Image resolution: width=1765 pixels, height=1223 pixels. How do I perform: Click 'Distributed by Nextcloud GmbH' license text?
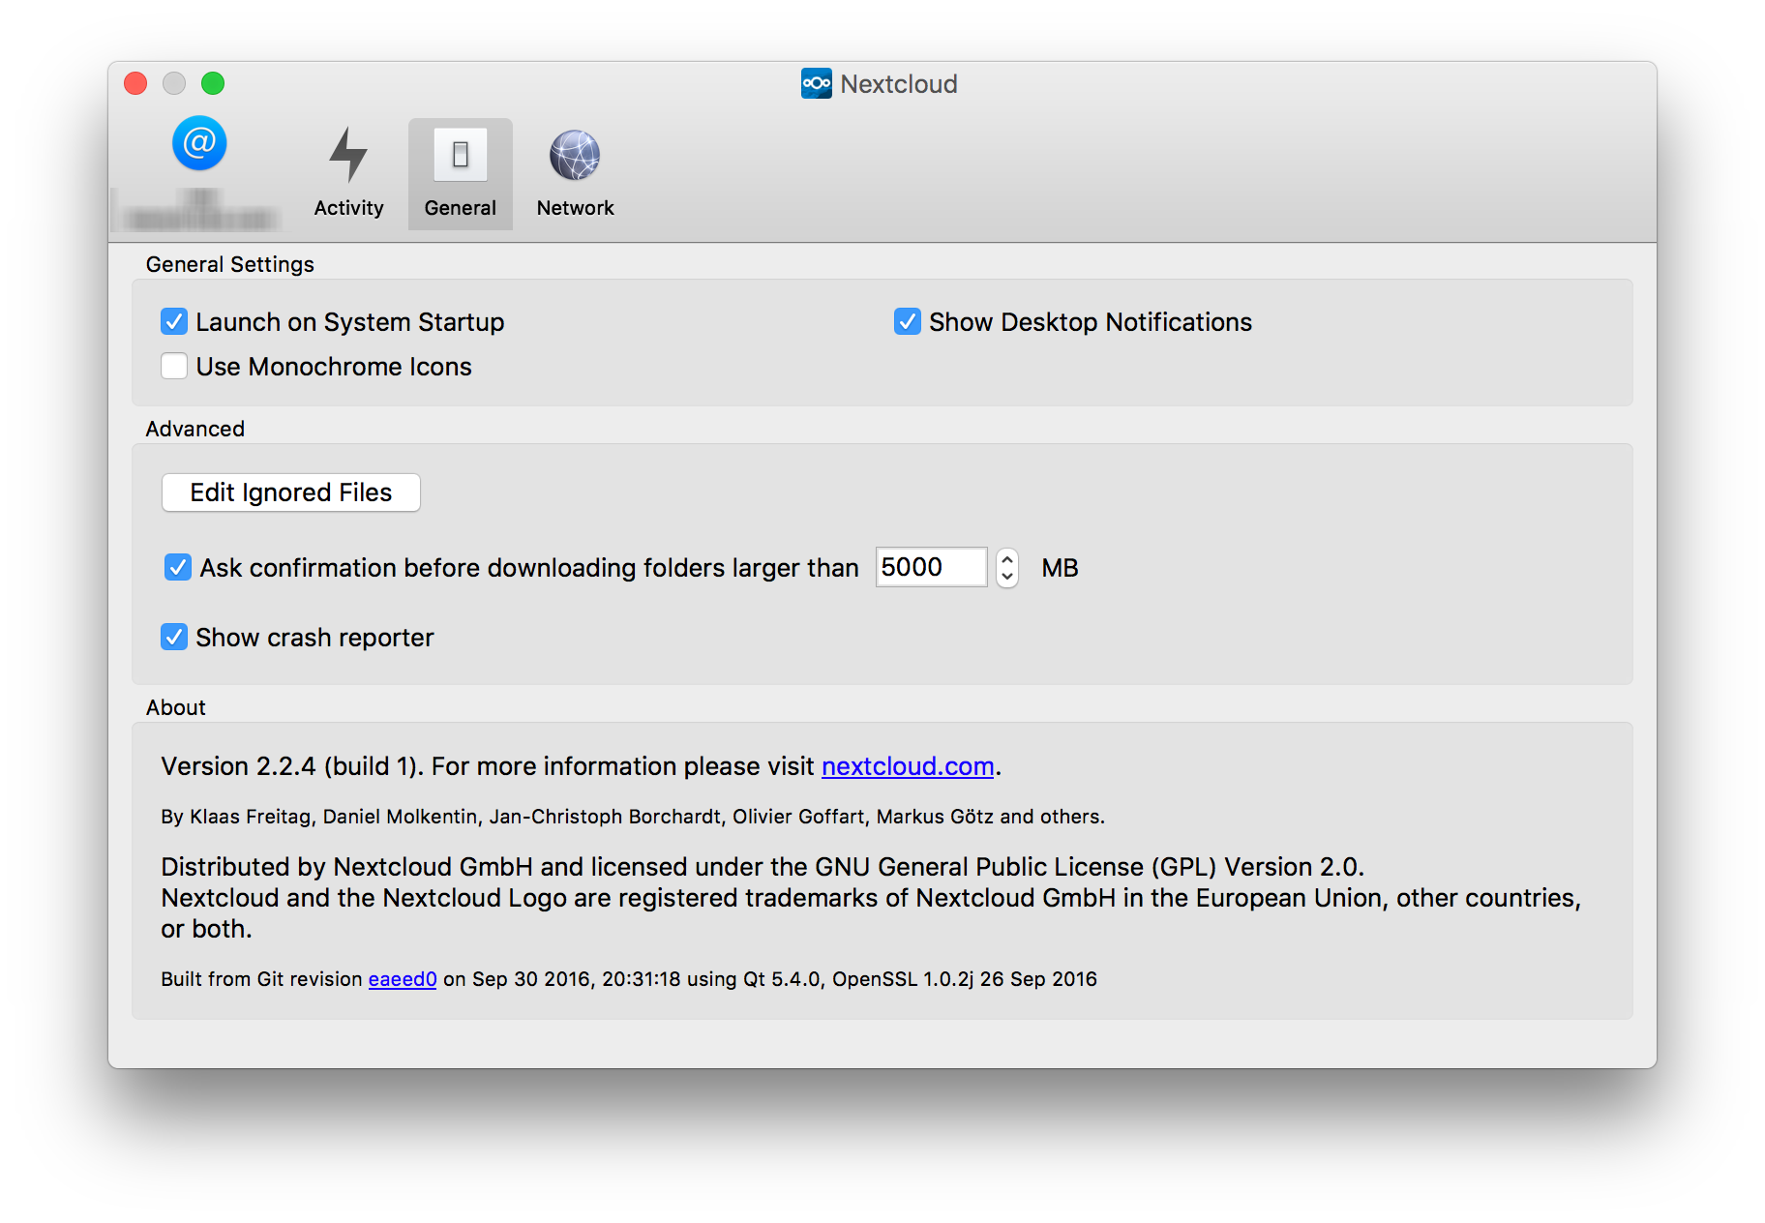coord(763,867)
